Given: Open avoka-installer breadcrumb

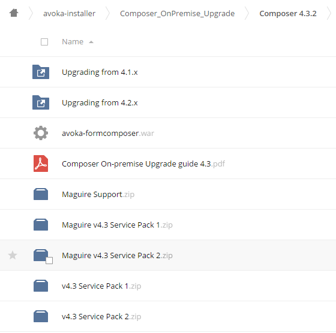Looking at the screenshot, I should click(69, 13).
